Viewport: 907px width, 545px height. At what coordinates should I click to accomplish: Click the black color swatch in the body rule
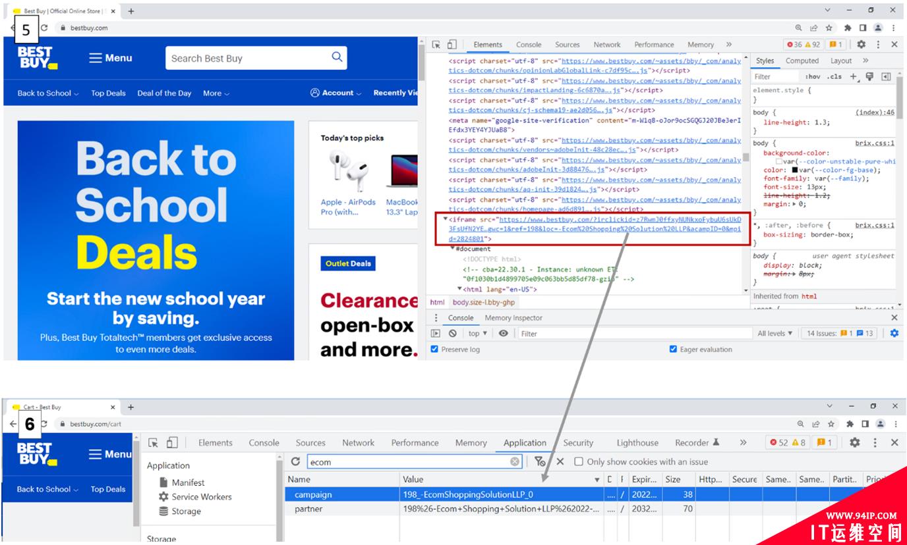coord(795,170)
